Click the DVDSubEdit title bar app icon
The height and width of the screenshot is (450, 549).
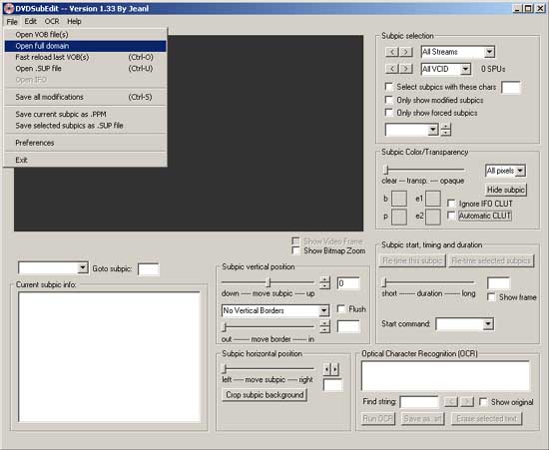8,8
